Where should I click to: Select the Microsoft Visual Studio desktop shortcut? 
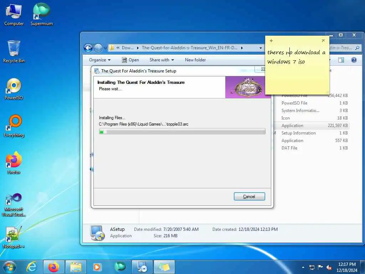click(14, 205)
